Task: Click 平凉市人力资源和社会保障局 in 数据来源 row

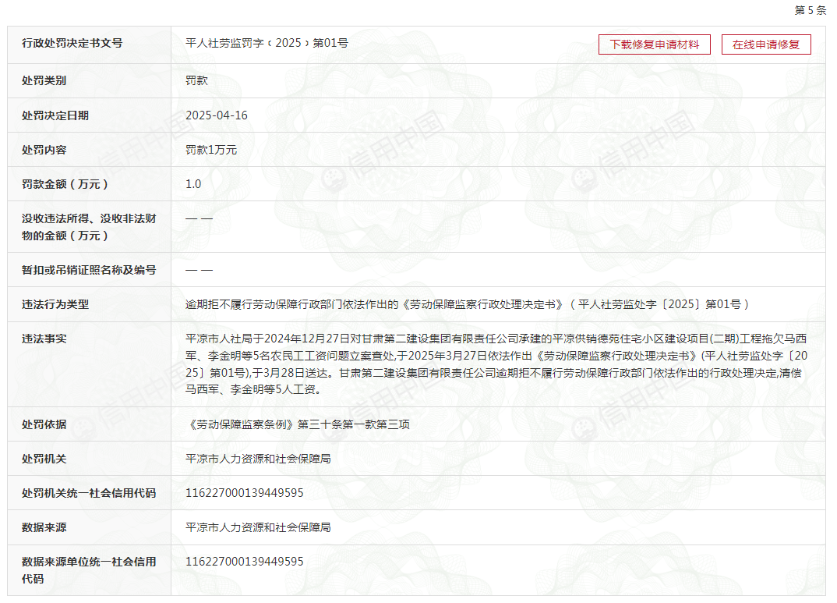Action: coord(259,527)
